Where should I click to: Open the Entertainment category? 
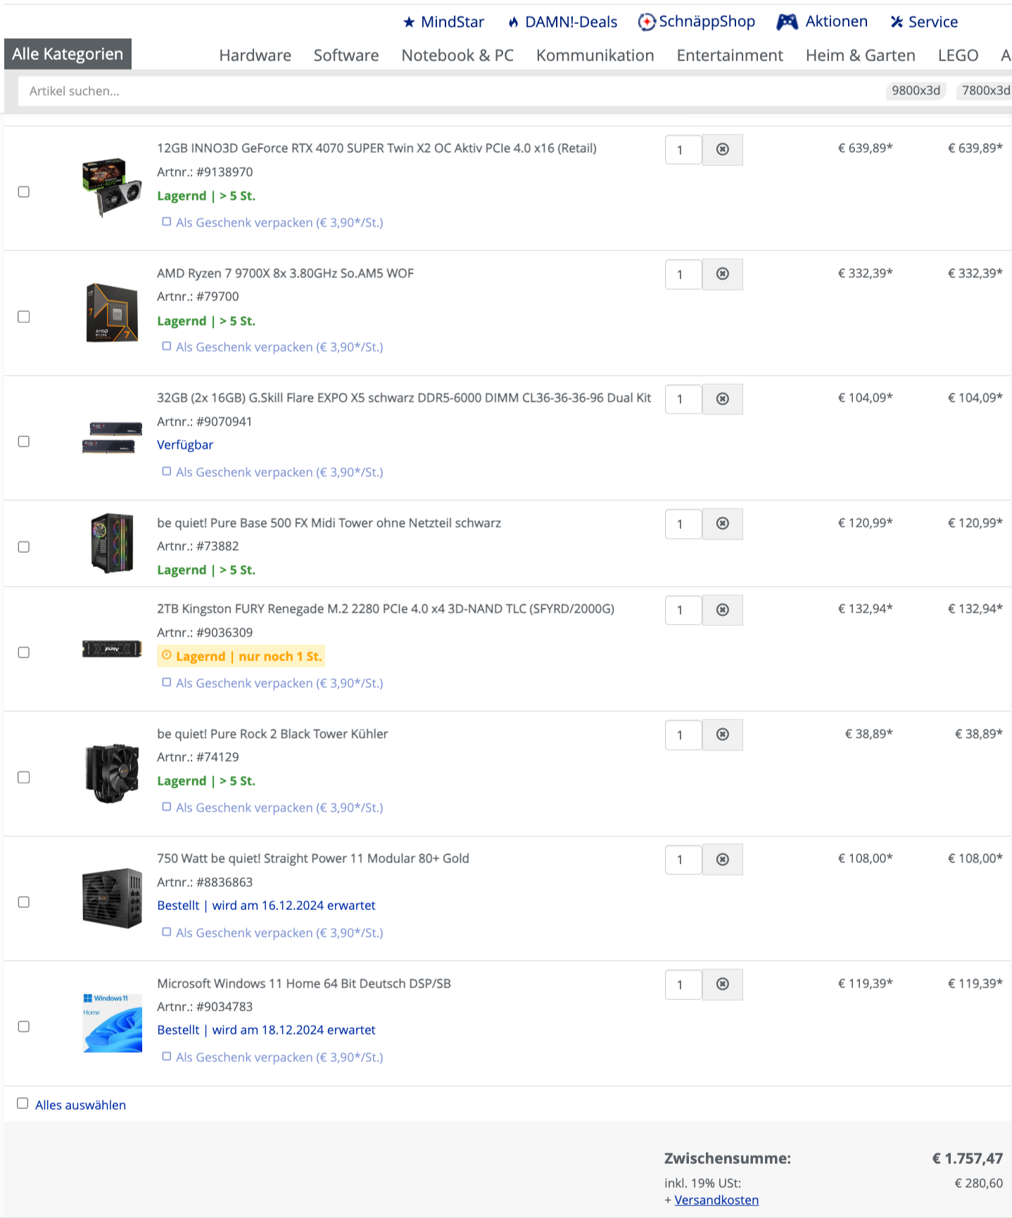730,56
